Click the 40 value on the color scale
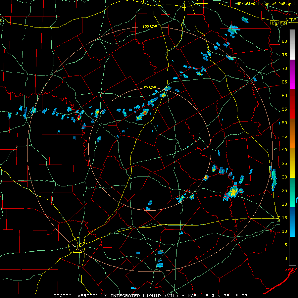The image size is (298, 298). click(x=284, y=150)
